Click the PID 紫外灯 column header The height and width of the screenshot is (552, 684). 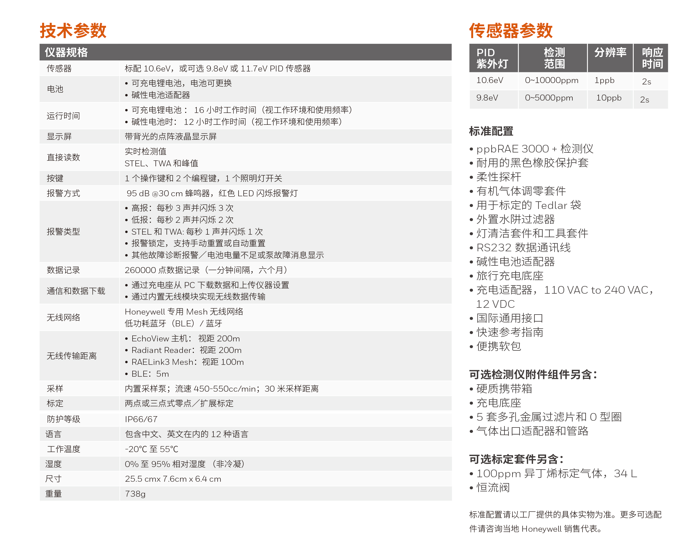coord(492,58)
